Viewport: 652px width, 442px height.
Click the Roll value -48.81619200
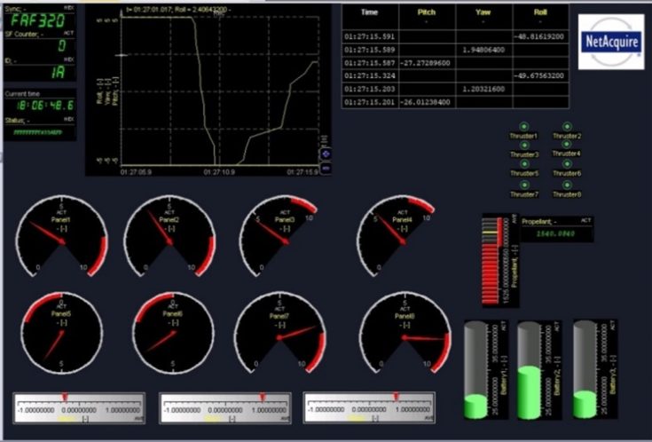[x=538, y=36]
